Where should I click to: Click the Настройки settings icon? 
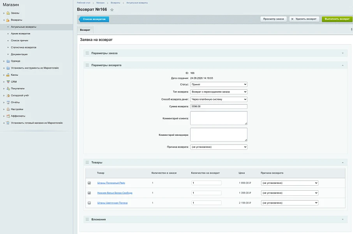[8, 109]
